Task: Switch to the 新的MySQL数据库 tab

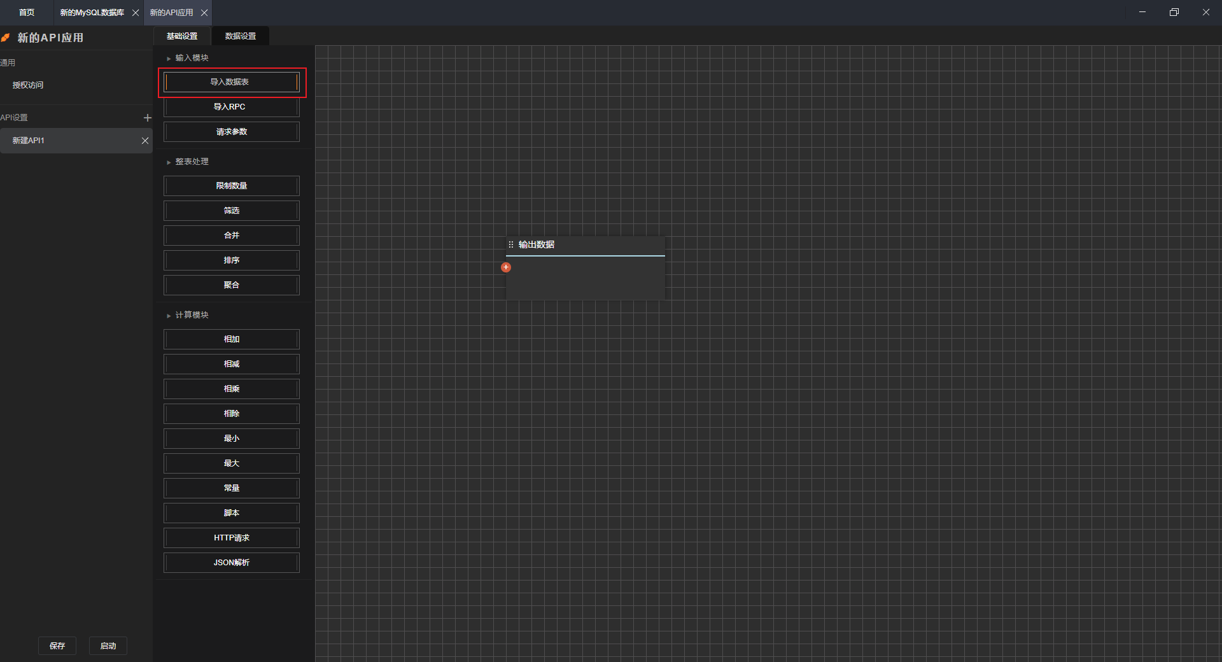Action: tap(92, 13)
